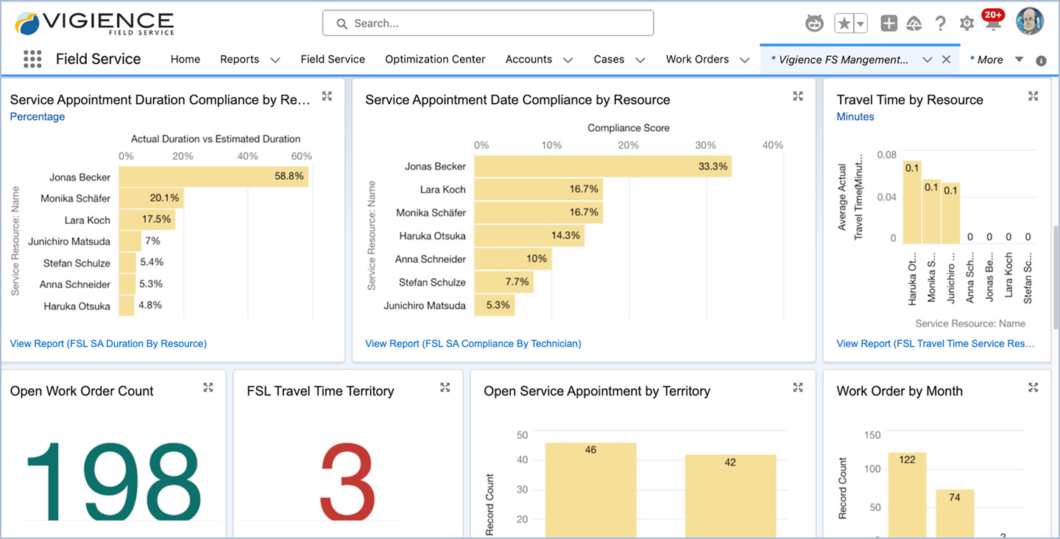1060x539 pixels.
Task: Open the Accounts menu chevron
Action: pyautogui.click(x=568, y=60)
